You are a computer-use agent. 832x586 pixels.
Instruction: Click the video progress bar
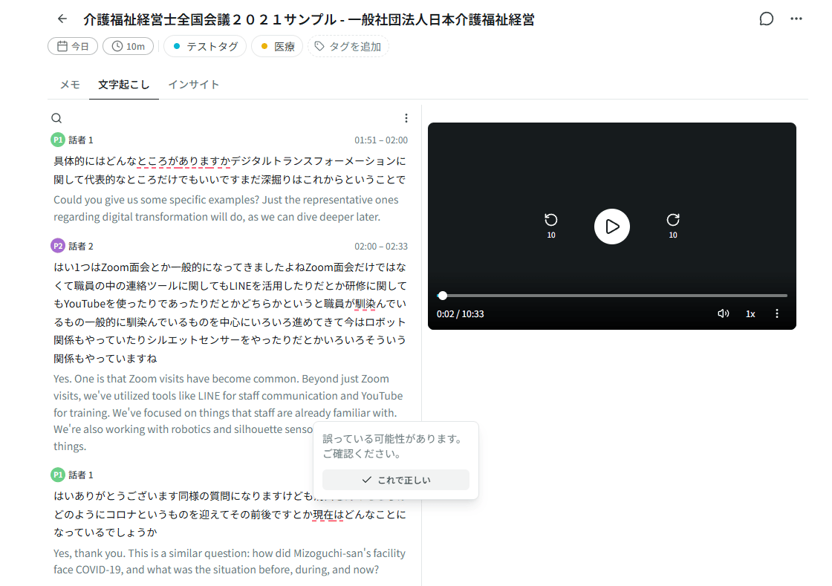pyautogui.click(x=612, y=296)
